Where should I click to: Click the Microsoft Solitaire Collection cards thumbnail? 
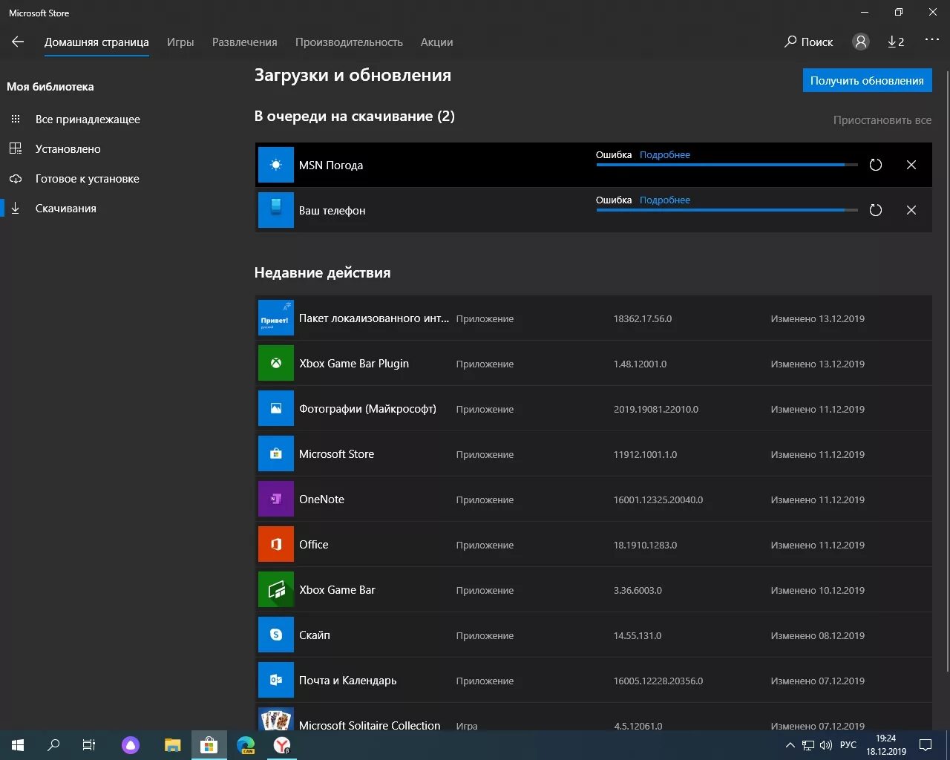coord(276,719)
